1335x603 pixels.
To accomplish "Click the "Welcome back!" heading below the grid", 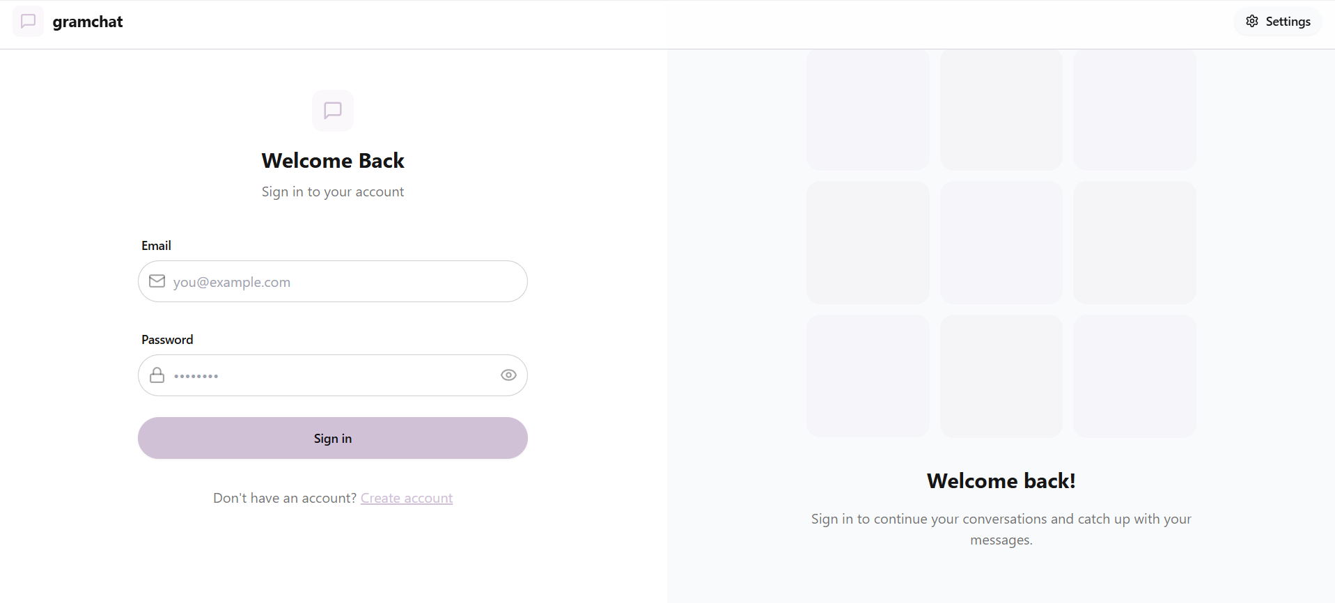I will tap(1001, 481).
